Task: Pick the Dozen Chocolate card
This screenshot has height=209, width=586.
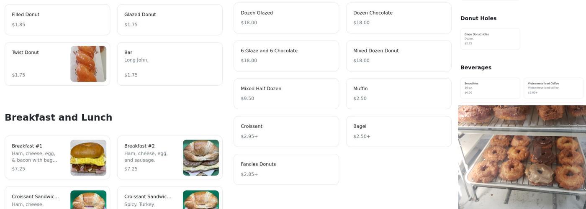Action: pyautogui.click(x=398, y=18)
